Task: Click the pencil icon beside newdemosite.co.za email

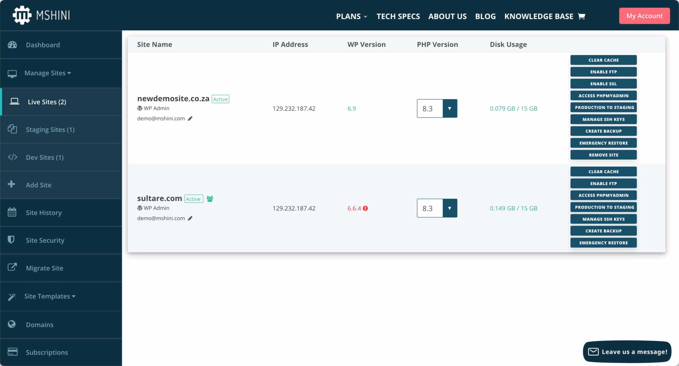Action: 190,118
